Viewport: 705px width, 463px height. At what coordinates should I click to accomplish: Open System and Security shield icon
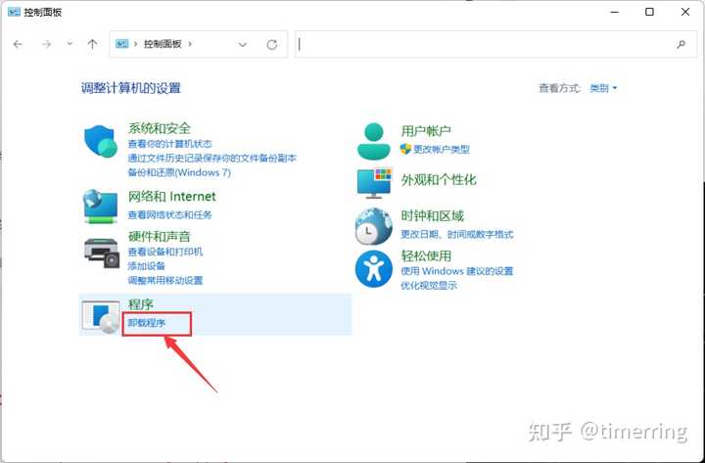[101, 142]
